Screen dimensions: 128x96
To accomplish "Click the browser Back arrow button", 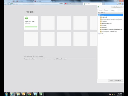I will [x=6, y=4].
